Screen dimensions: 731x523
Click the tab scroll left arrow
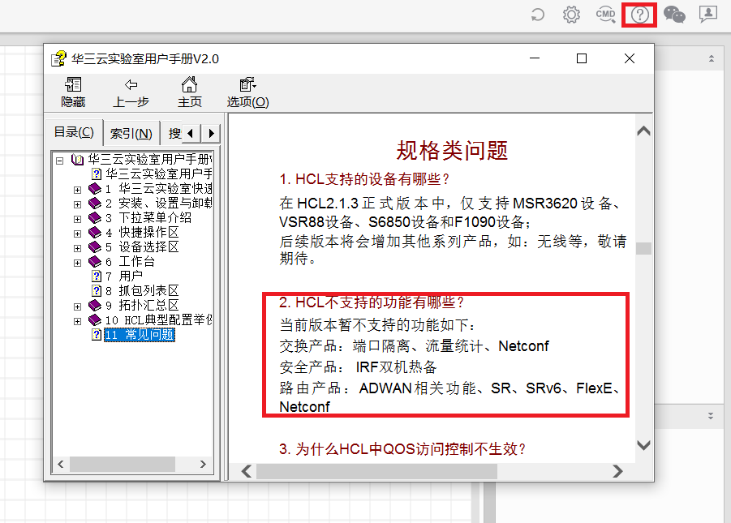pyautogui.click(x=190, y=134)
